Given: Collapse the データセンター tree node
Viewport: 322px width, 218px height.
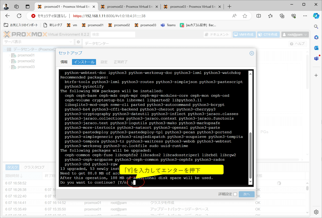Looking at the screenshot, I should (x=5, y=49).
